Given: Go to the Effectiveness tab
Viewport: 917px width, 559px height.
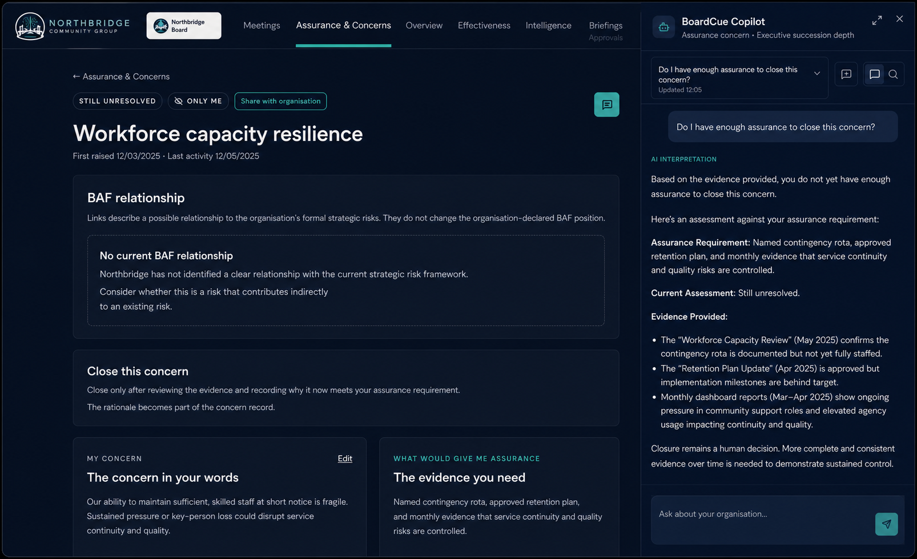Looking at the screenshot, I should (x=484, y=25).
